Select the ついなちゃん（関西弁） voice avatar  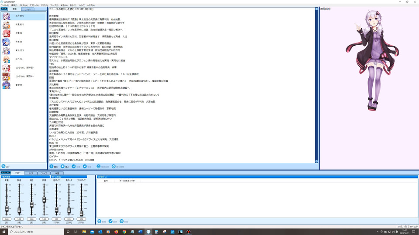click(x=7, y=77)
